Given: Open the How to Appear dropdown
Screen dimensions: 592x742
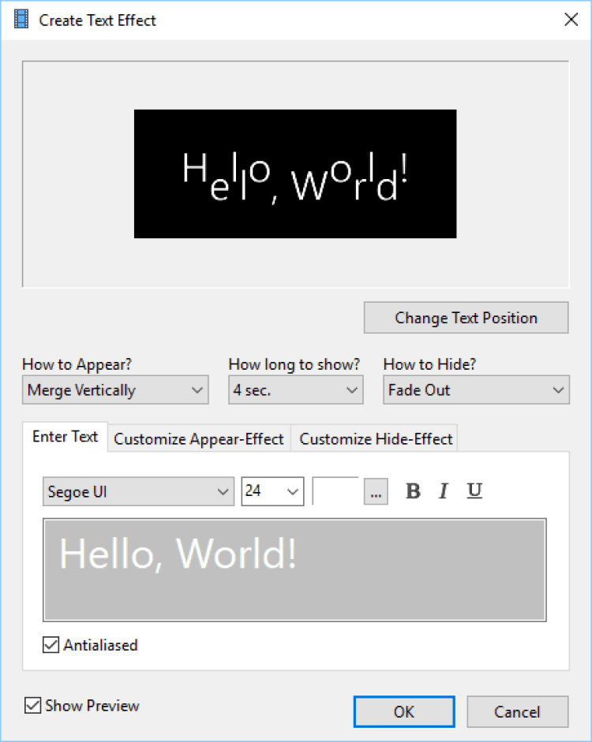Looking at the screenshot, I should (x=115, y=390).
